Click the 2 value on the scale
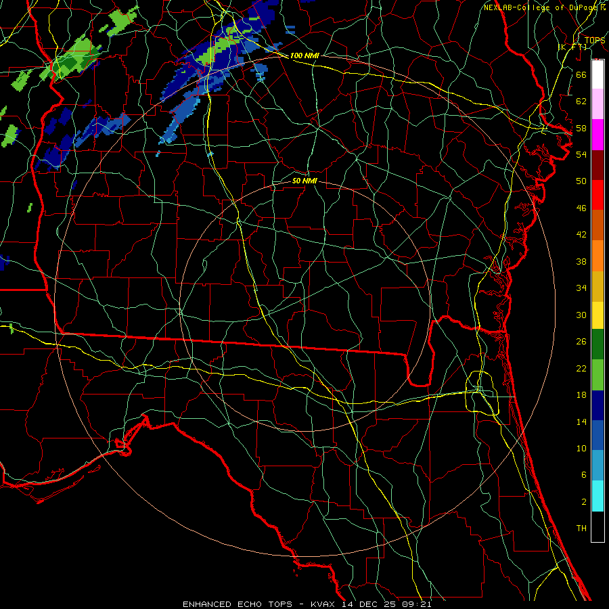This screenshot has height=609, width=609. click(583, 502)
